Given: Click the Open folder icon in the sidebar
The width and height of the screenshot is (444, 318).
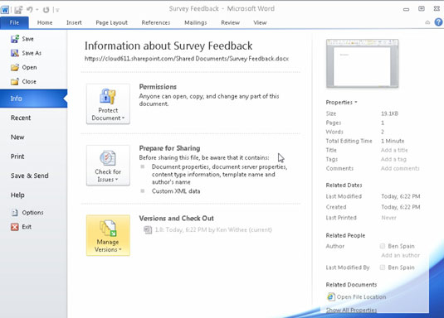Looking at the screenshot, I should [15, 67].
